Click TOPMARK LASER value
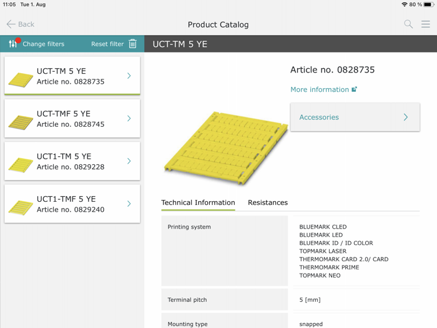The width and height of the screenshot is (437, 328). coord(323,251)
